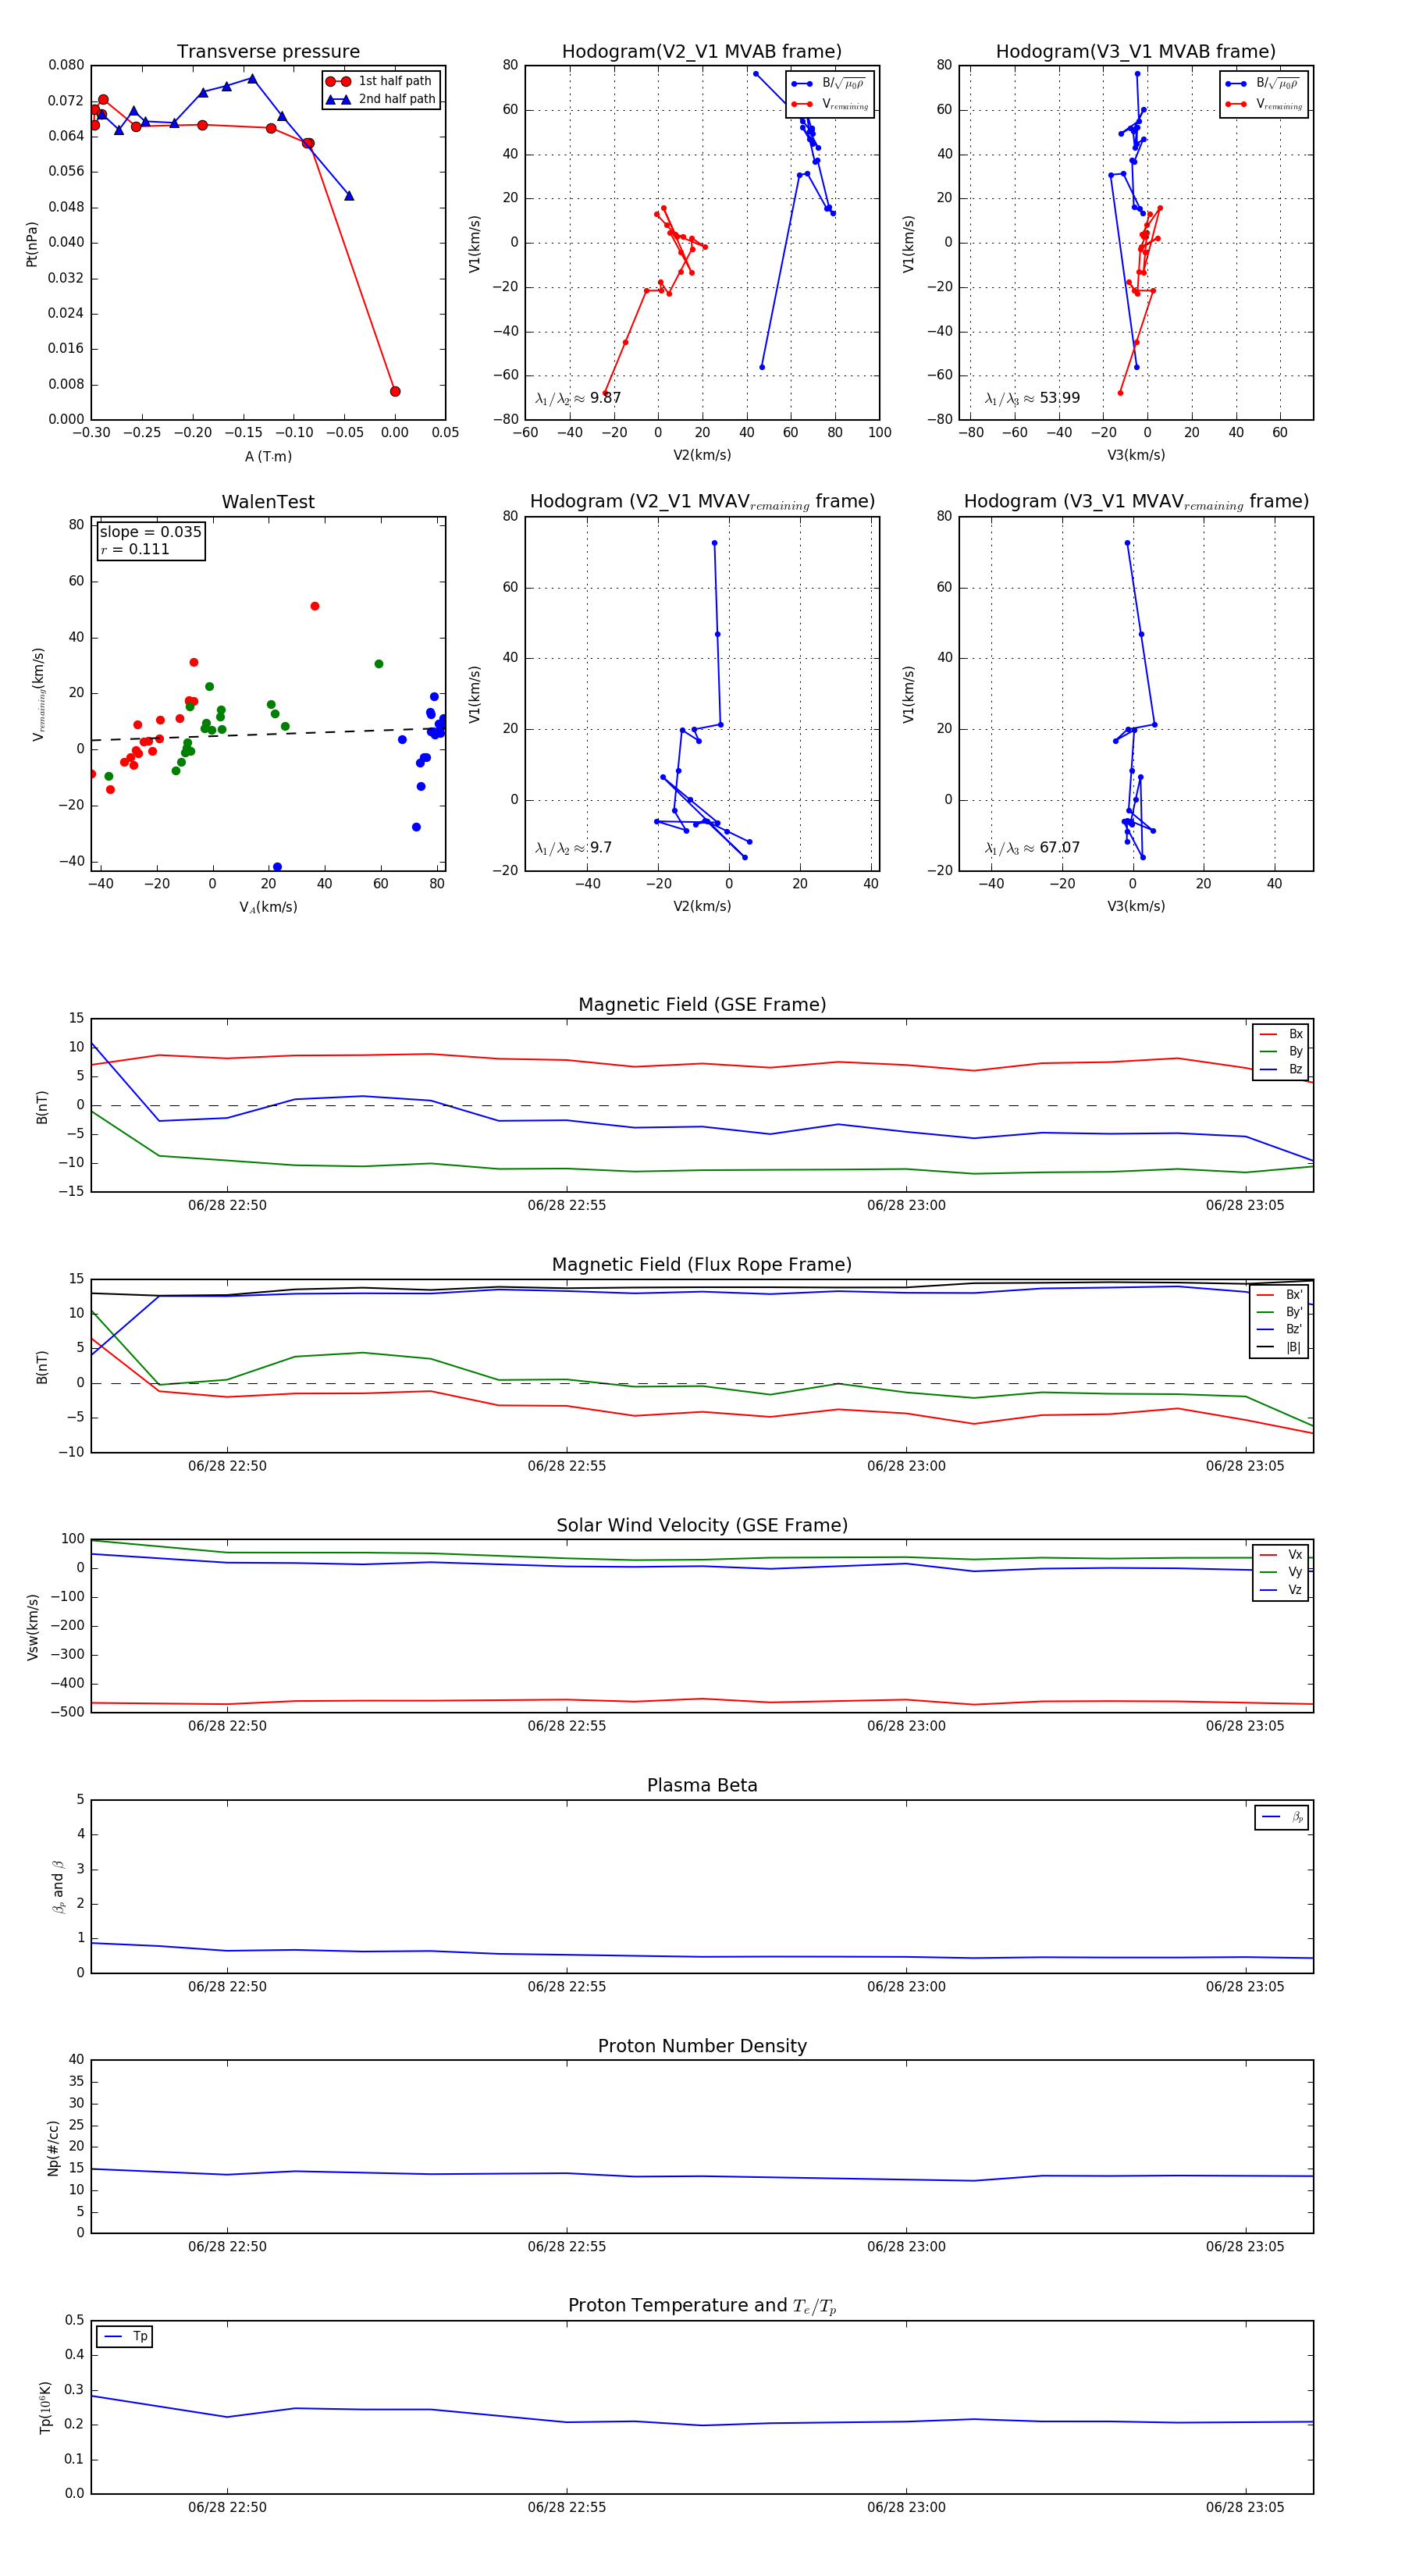Click the 'Vx' legend entry in solar wind plot

pos(1281,1555)
